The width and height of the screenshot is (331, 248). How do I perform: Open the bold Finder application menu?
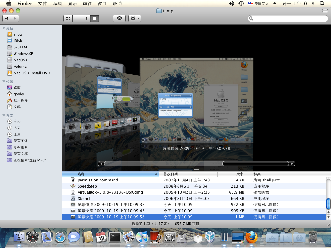click(25, 3)
